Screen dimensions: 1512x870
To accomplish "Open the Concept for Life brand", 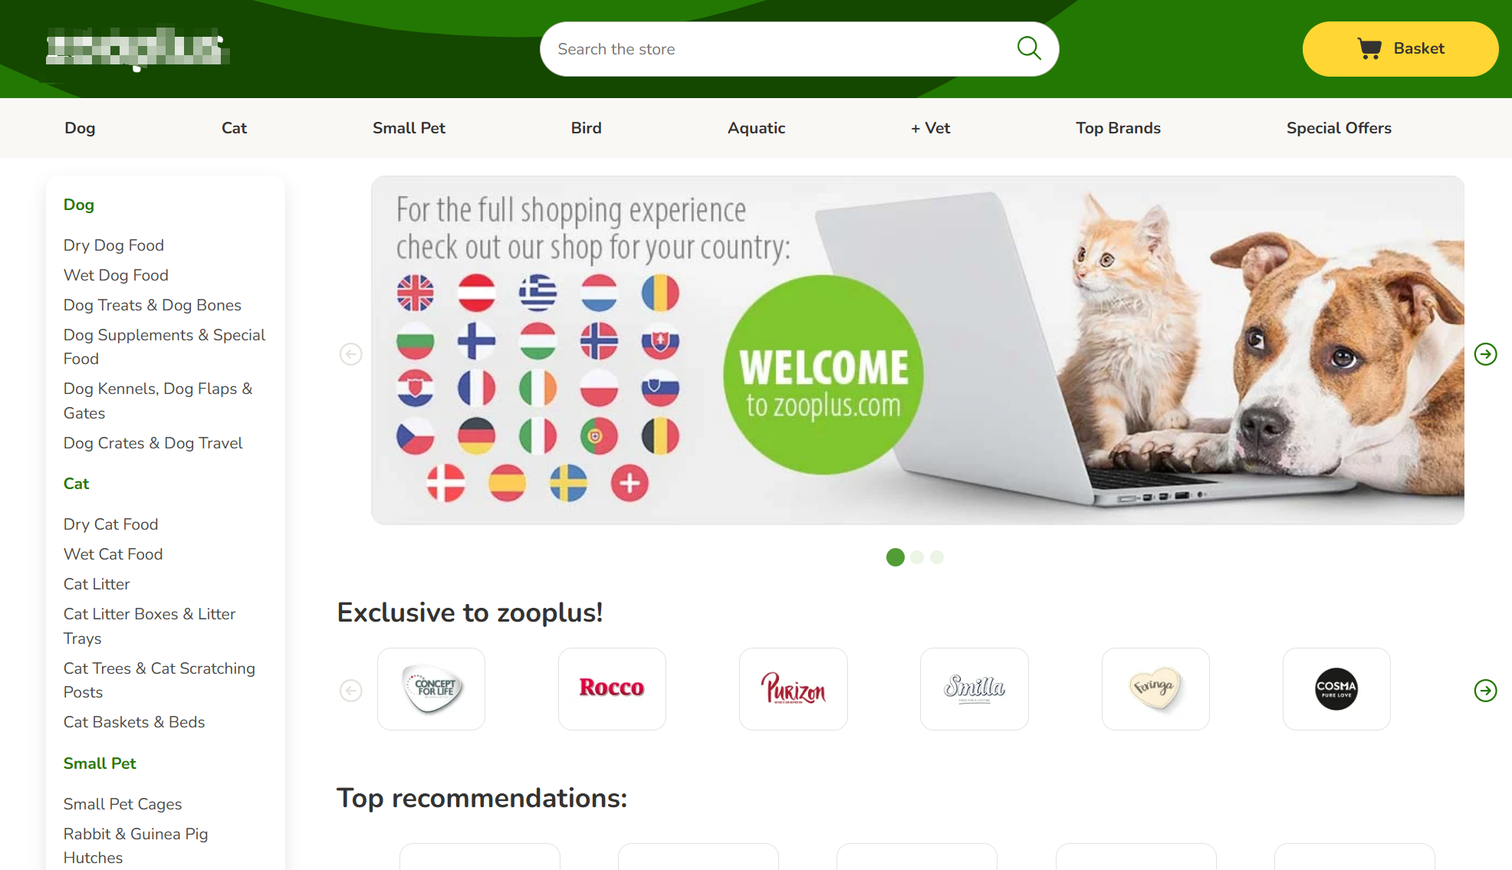I will (431, 688).
